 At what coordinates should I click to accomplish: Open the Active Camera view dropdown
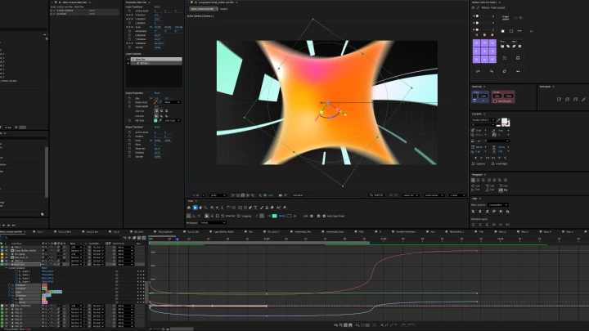(x=434, y=195)
